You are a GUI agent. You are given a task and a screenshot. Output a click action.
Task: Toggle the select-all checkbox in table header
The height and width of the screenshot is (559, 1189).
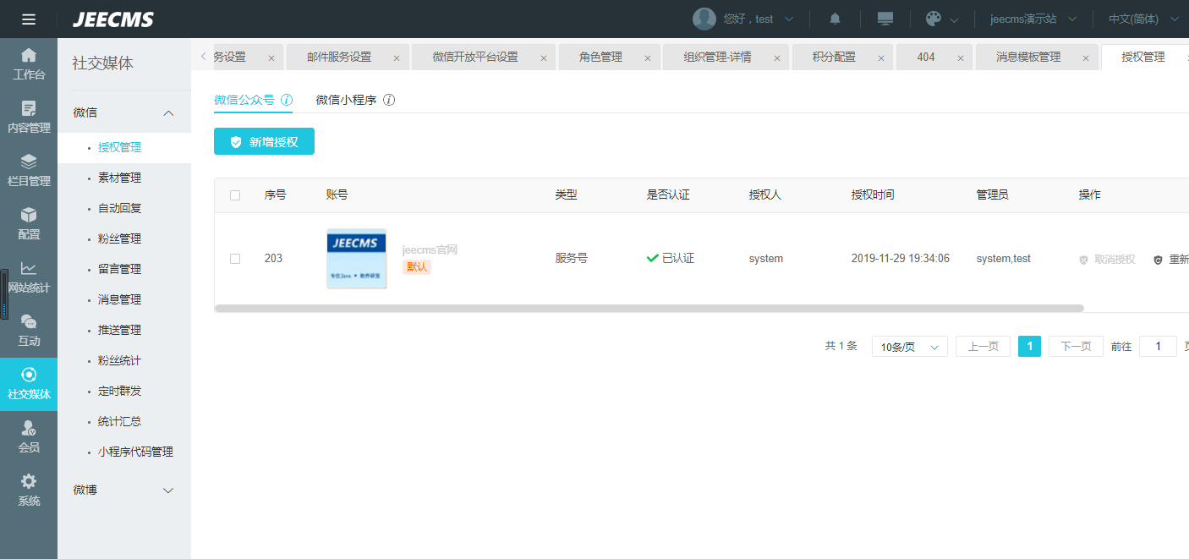(235, 195)
